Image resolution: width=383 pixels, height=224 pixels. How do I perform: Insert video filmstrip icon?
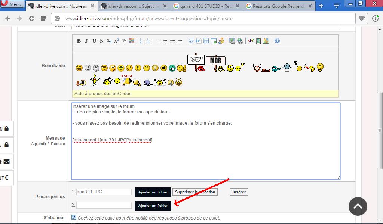point(258,41)
